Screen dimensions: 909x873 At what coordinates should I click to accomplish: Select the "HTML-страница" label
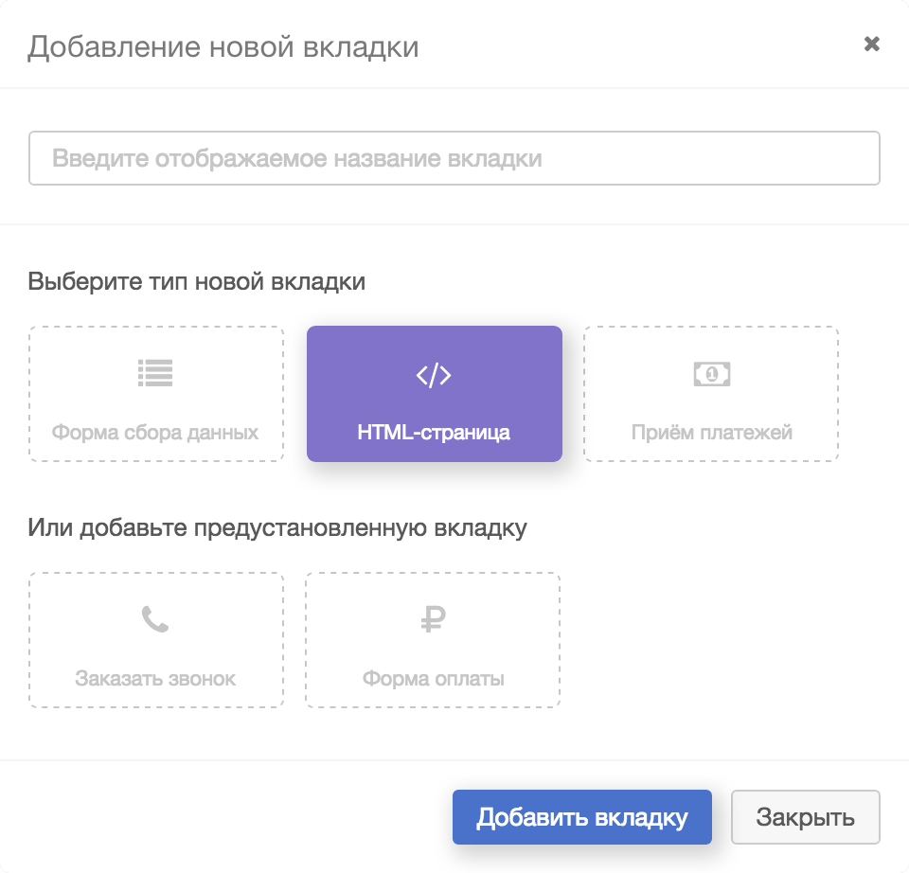pos(434,433)
